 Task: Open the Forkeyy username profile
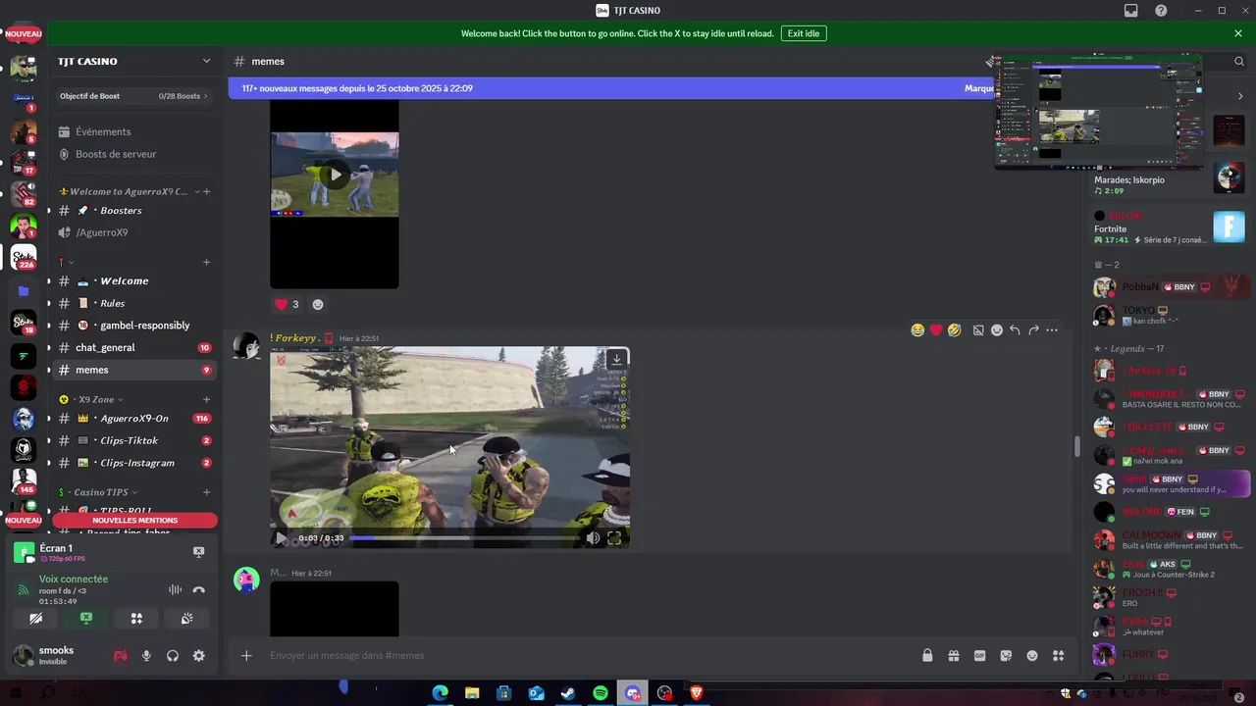click(294, 337)
